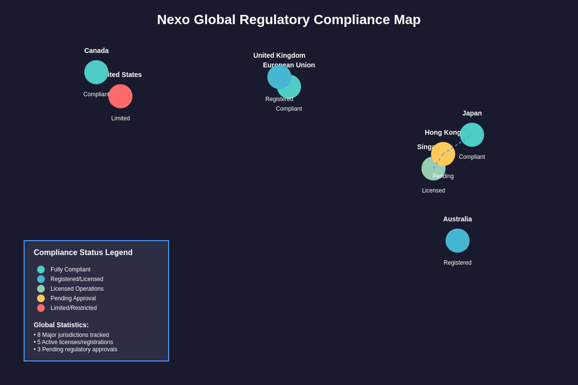Screen dimensions: 578x385
Task: Click the Canada country label
Action: [x=96, y=51]
